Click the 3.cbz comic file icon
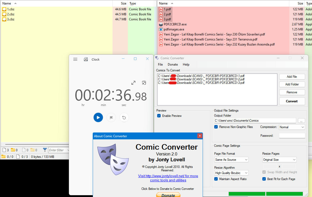The image size is (312, 197). (4, 19)
